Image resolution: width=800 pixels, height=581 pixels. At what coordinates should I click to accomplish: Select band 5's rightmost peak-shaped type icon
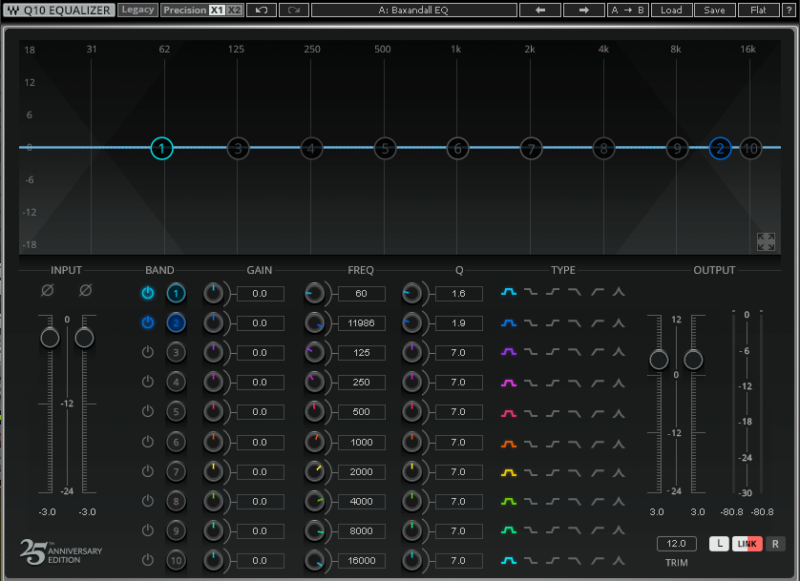619,413
